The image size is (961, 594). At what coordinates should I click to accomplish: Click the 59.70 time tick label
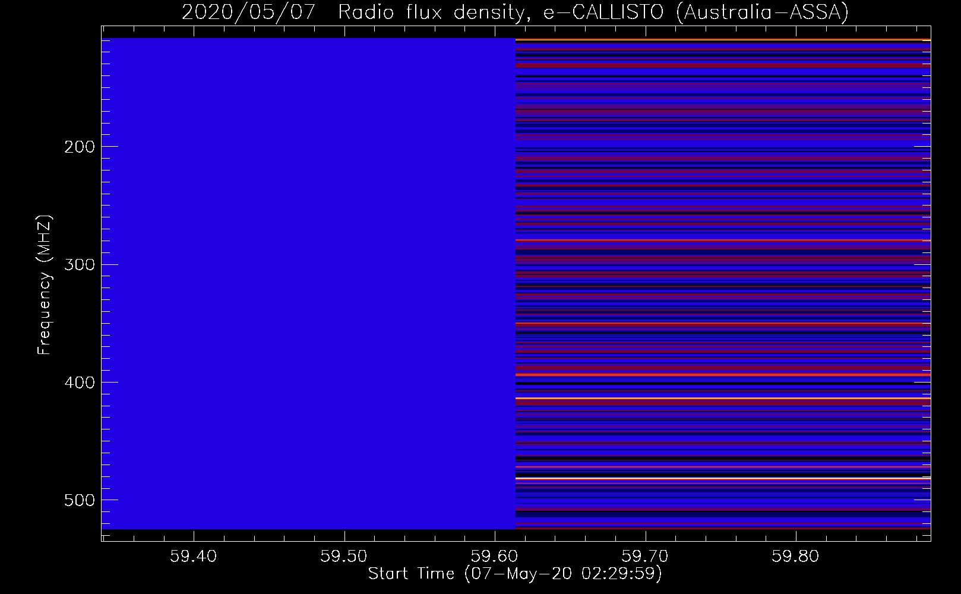645,556
